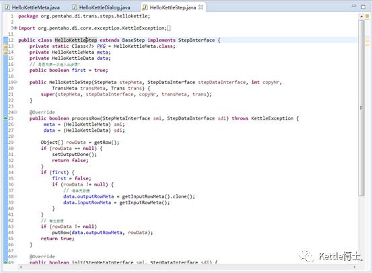
Task: Click the first @Override annotation on line 24
Action: (x=42, y=112)
